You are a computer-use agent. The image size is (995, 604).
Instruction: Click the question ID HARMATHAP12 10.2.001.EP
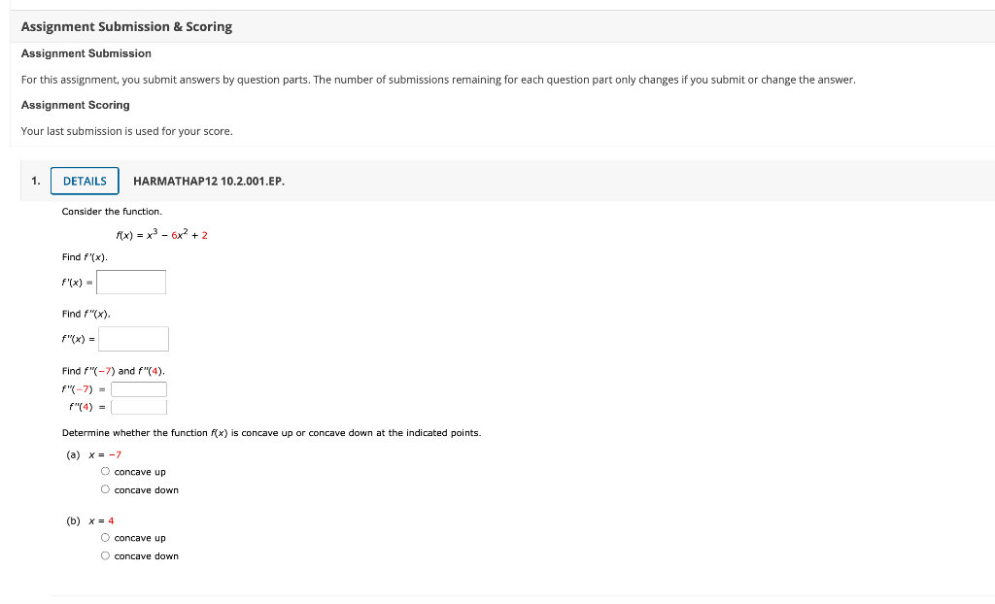[207, 181]
